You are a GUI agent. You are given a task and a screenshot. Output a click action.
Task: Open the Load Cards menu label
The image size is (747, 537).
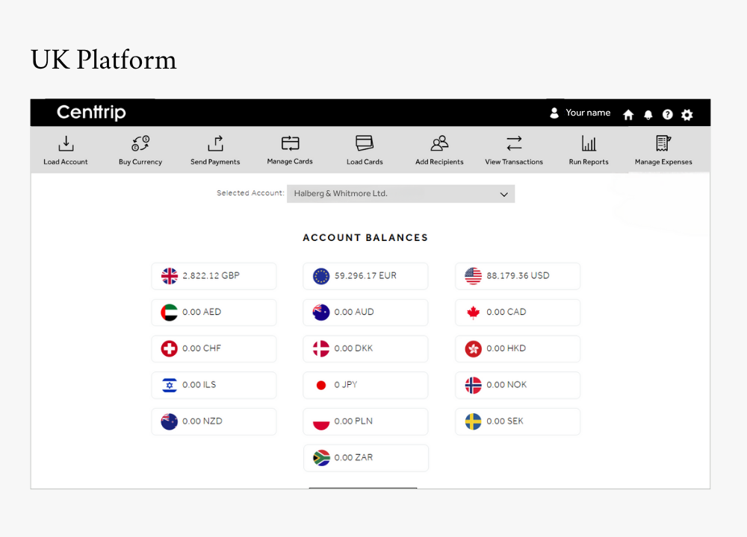click(365, 162)
